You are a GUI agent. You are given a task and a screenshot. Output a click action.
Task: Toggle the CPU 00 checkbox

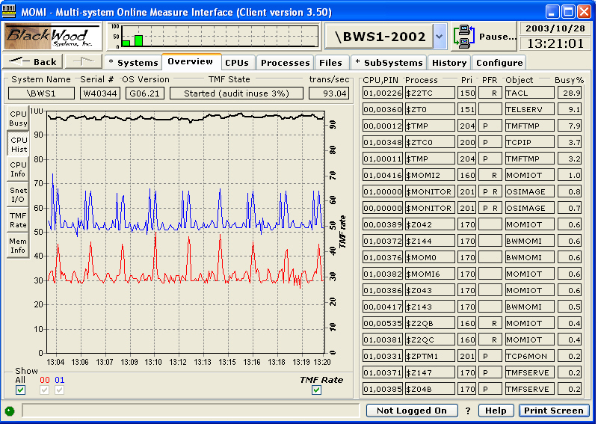tap(45, 390)
